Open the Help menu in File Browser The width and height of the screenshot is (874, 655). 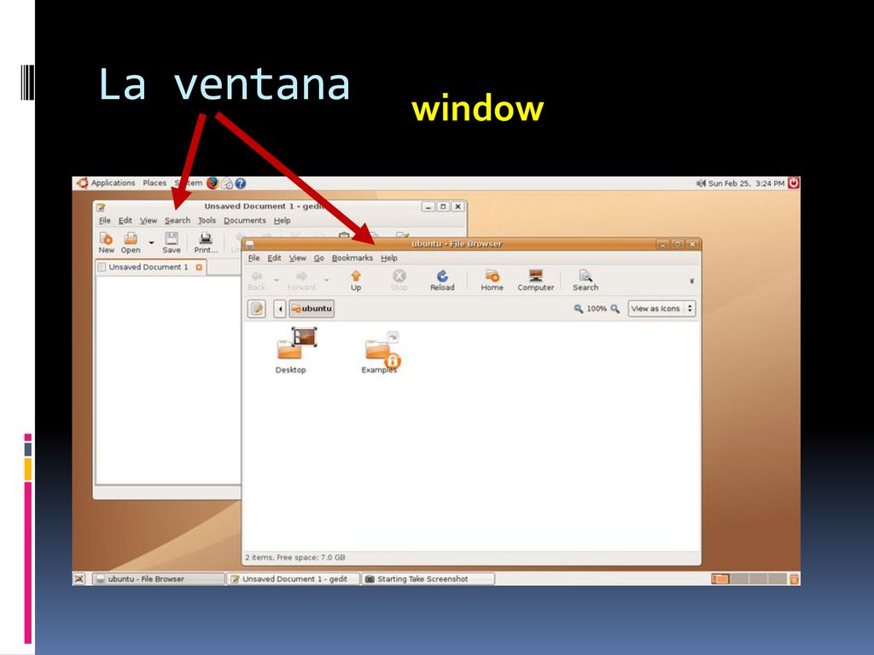click(x=389, y=258)
